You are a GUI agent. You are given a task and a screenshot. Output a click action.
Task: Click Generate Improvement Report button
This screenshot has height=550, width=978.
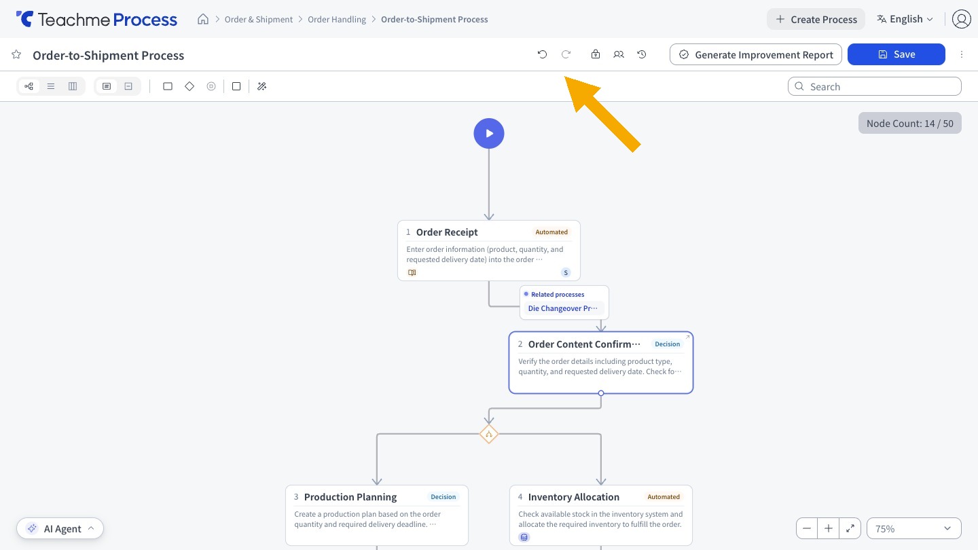[756, 54]
